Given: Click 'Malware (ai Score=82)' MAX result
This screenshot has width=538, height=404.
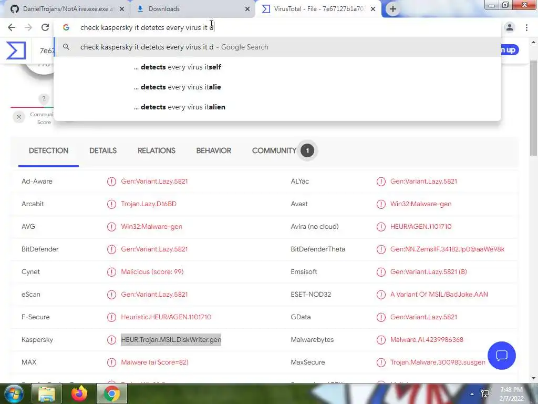Looking at the screenshot, I should [x=154, y=362].
